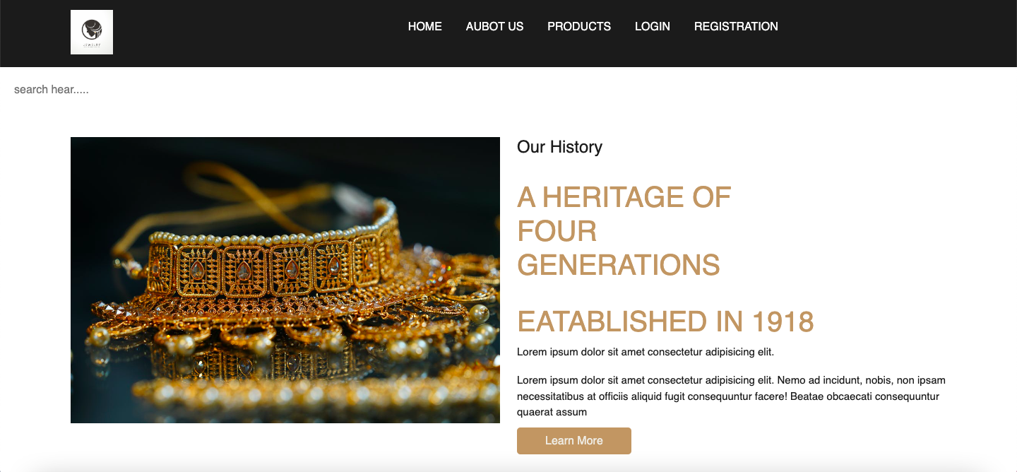Screen dimensions: 1017x472
Task: Open the REGISTRATION page
Action: coord(736,26)
